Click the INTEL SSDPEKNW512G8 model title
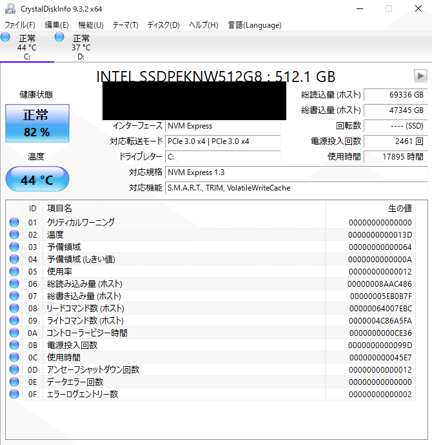The image size is (432, 445). coord(215,76)
